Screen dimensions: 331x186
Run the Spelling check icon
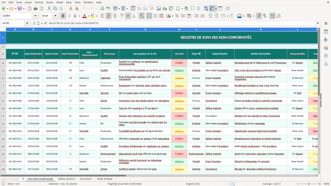[108, 9]
